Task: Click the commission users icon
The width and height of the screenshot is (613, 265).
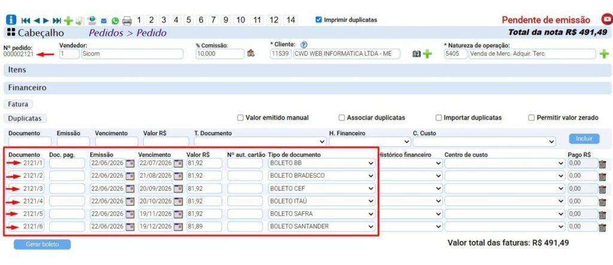Action: (251, 54)
